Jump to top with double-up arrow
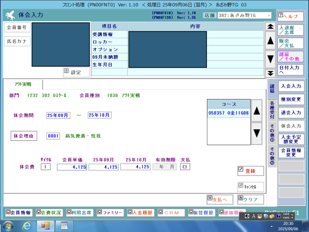This screenshot has width=309, height=232. [x=270, y=26]
